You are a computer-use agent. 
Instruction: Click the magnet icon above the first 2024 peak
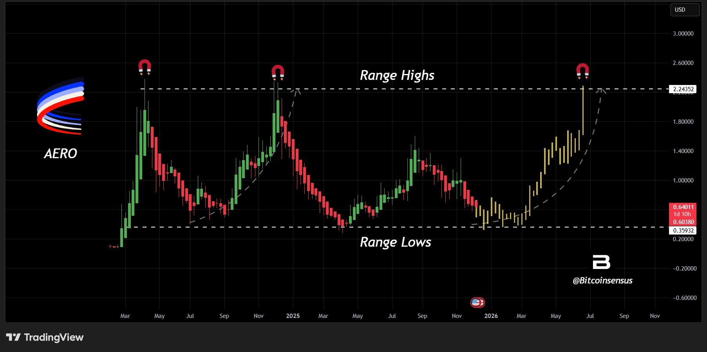click(x=145, y=67)
